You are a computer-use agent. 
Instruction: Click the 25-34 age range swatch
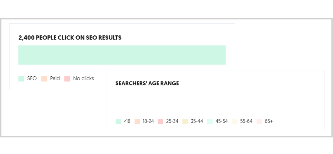click(161, 122)
